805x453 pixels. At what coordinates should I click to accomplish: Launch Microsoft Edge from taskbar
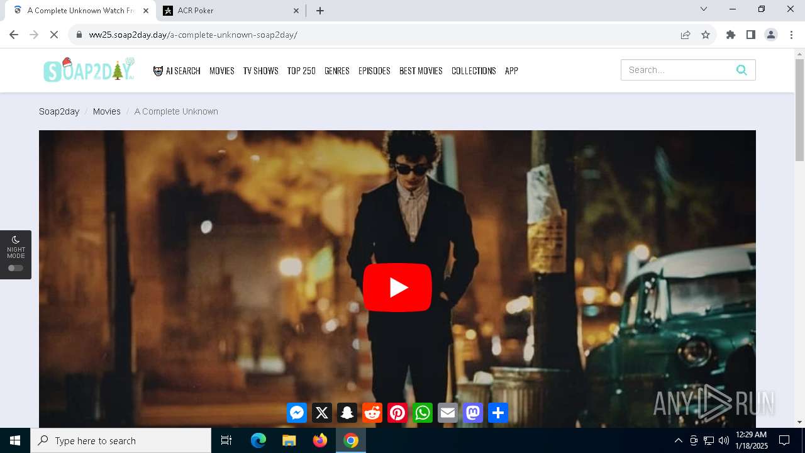pyautogui.click(x=258, y=440)
